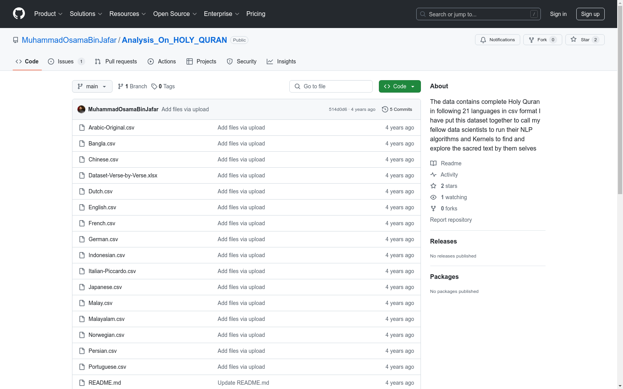Click the slash shortcut icon in search bar
Viewport: 623px width, 389px height.
pyautogui.click(x=534, y=14)
